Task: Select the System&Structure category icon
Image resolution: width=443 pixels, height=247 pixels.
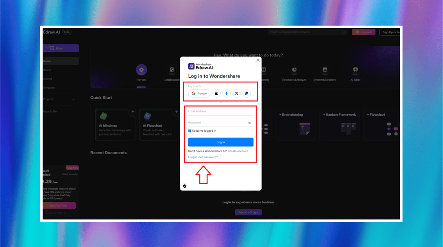Action: [x=324, y=70]
